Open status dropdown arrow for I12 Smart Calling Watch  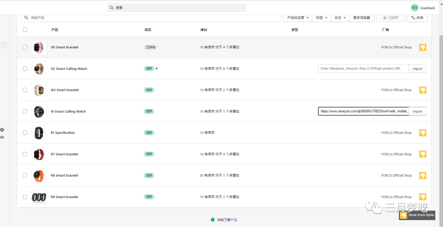[157, 69]
